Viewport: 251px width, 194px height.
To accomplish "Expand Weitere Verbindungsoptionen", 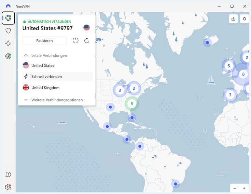I will (x=53, y=100).
